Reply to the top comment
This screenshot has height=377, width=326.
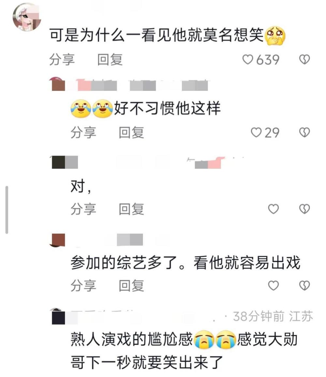click(110, 59)
